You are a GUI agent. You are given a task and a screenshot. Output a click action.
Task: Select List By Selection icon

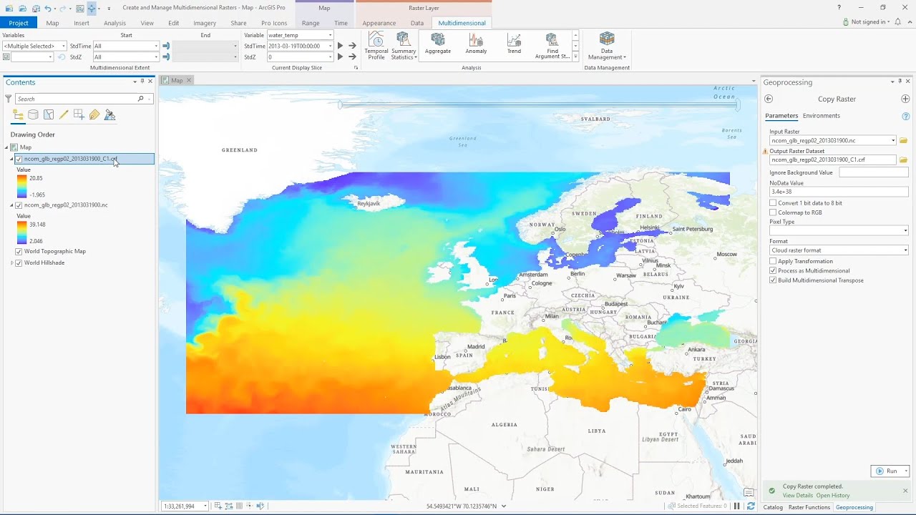(49, 114)
